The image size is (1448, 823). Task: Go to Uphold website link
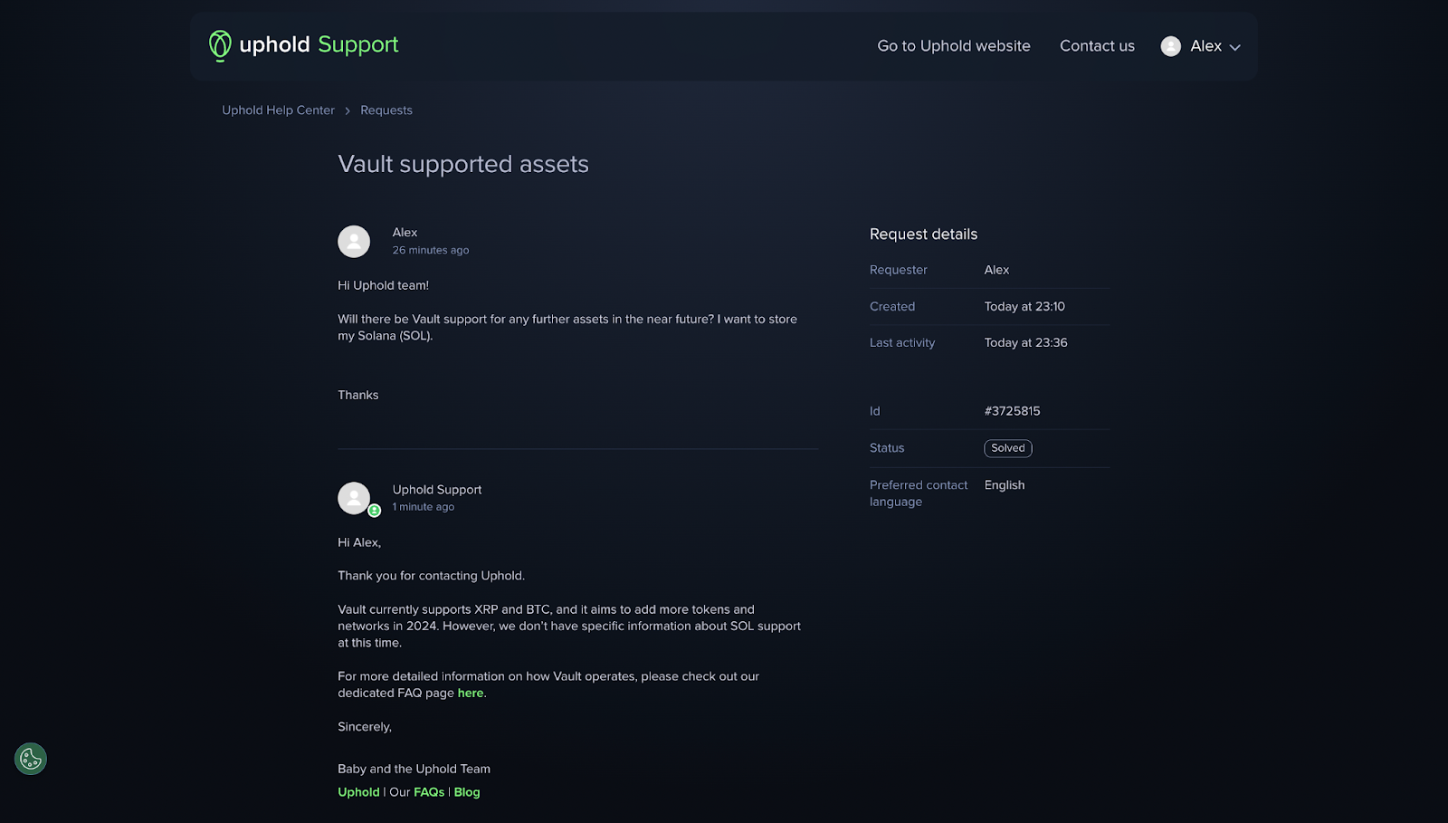click(954, 46)
